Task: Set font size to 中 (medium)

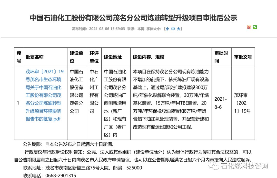Action: click(x=173, y=29)
